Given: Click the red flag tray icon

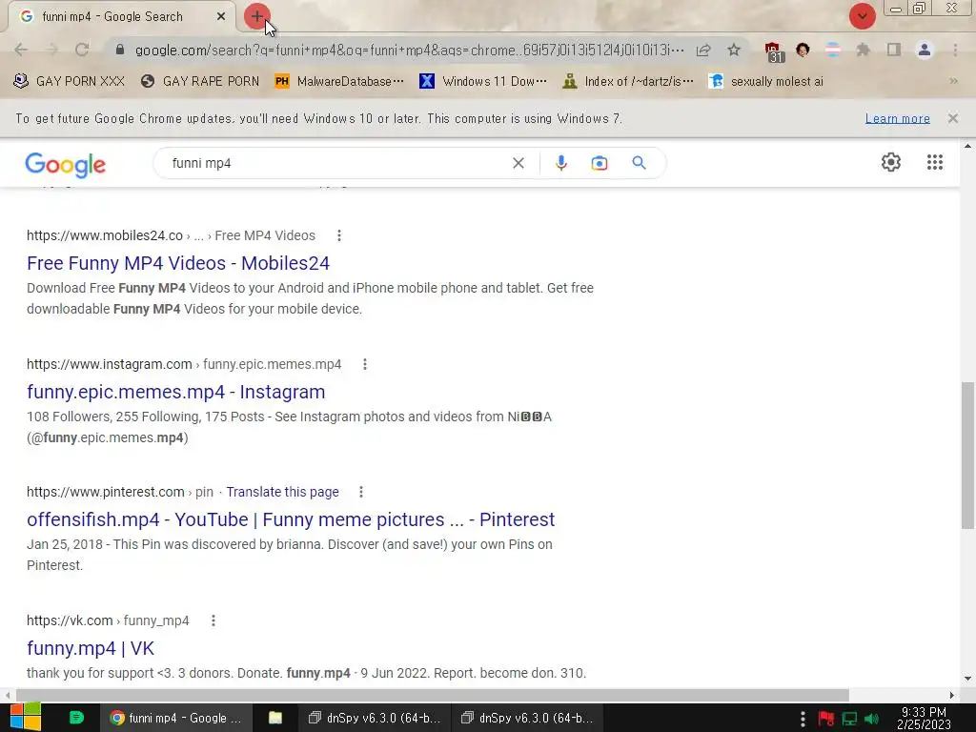Looking at the screenshot, I should tap(825, 719).
